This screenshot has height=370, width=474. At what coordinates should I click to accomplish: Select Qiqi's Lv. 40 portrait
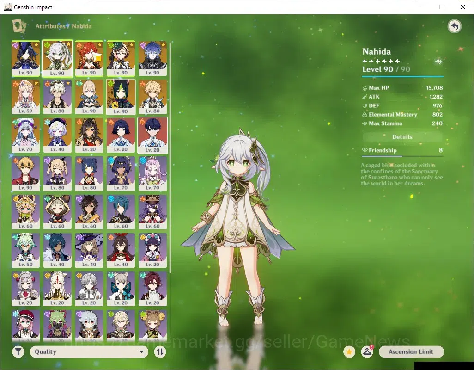57,135
